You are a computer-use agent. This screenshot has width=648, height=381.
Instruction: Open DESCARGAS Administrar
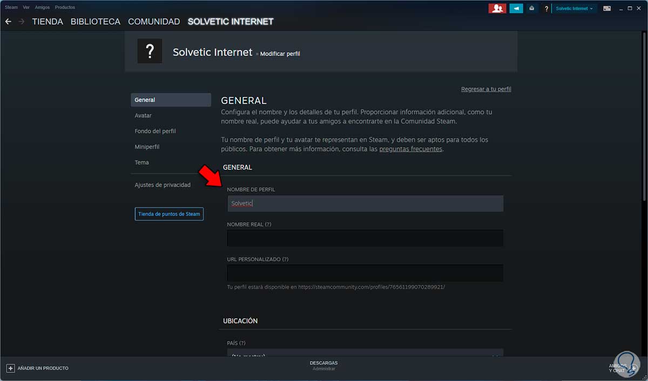coord(323,365)
